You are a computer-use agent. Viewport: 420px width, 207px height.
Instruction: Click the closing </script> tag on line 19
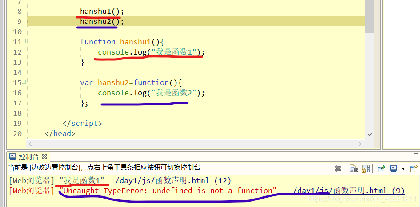(82, 123)
